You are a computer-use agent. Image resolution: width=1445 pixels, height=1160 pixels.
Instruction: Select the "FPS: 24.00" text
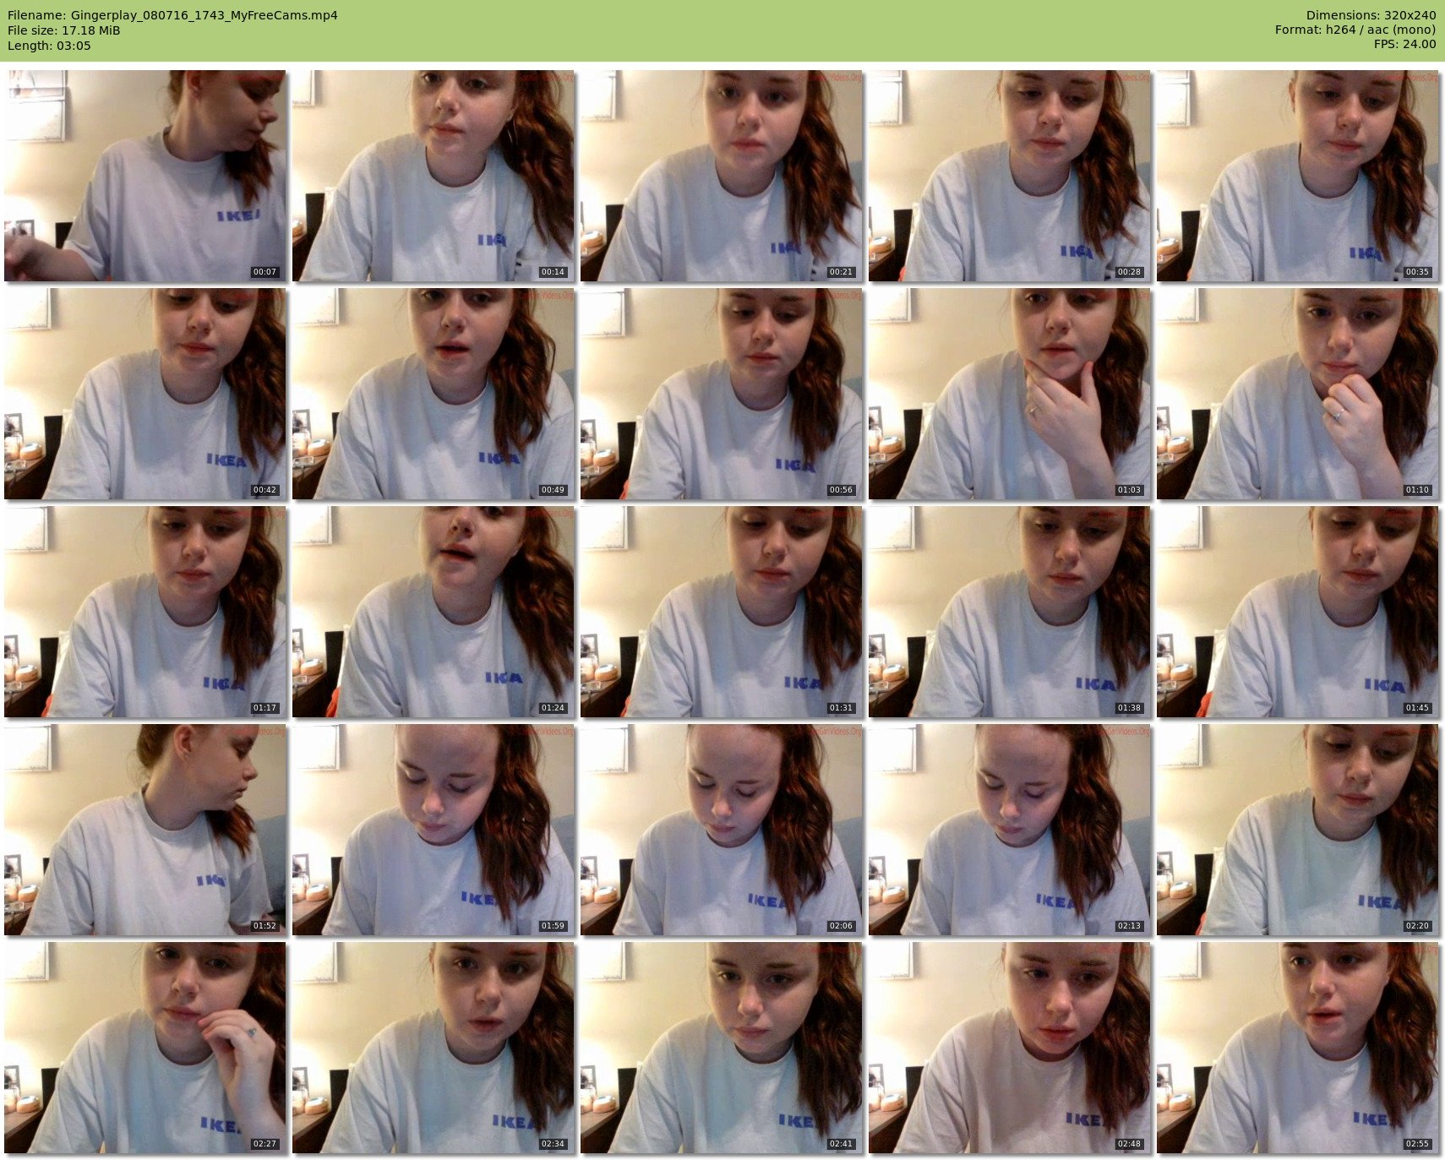[x=1404, y=46]
